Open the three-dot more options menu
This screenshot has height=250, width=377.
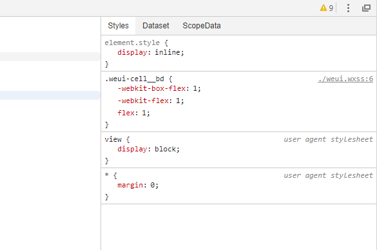click(x=348, y=8)
